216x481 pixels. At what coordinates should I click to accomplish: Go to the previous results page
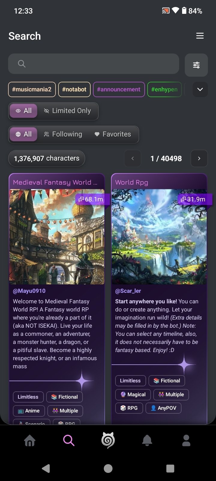[133, 158]
